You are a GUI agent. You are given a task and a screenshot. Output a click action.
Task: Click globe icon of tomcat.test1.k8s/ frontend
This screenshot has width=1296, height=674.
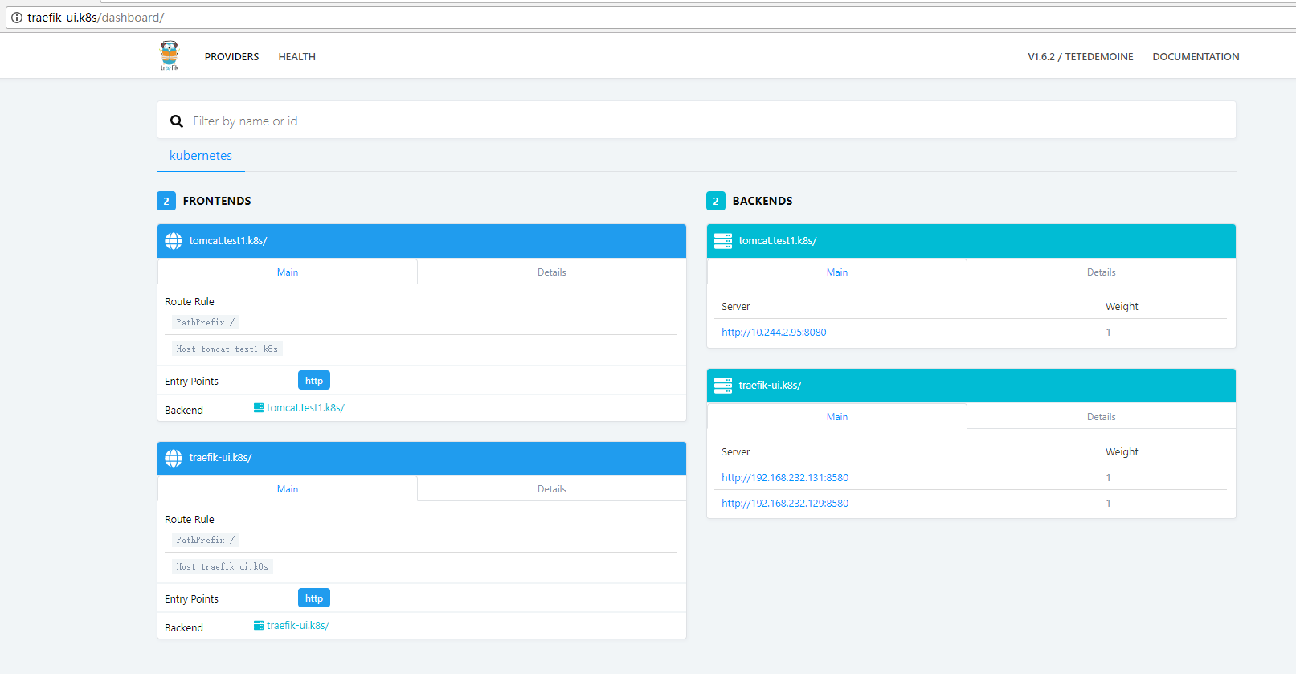tap(174, 241)
